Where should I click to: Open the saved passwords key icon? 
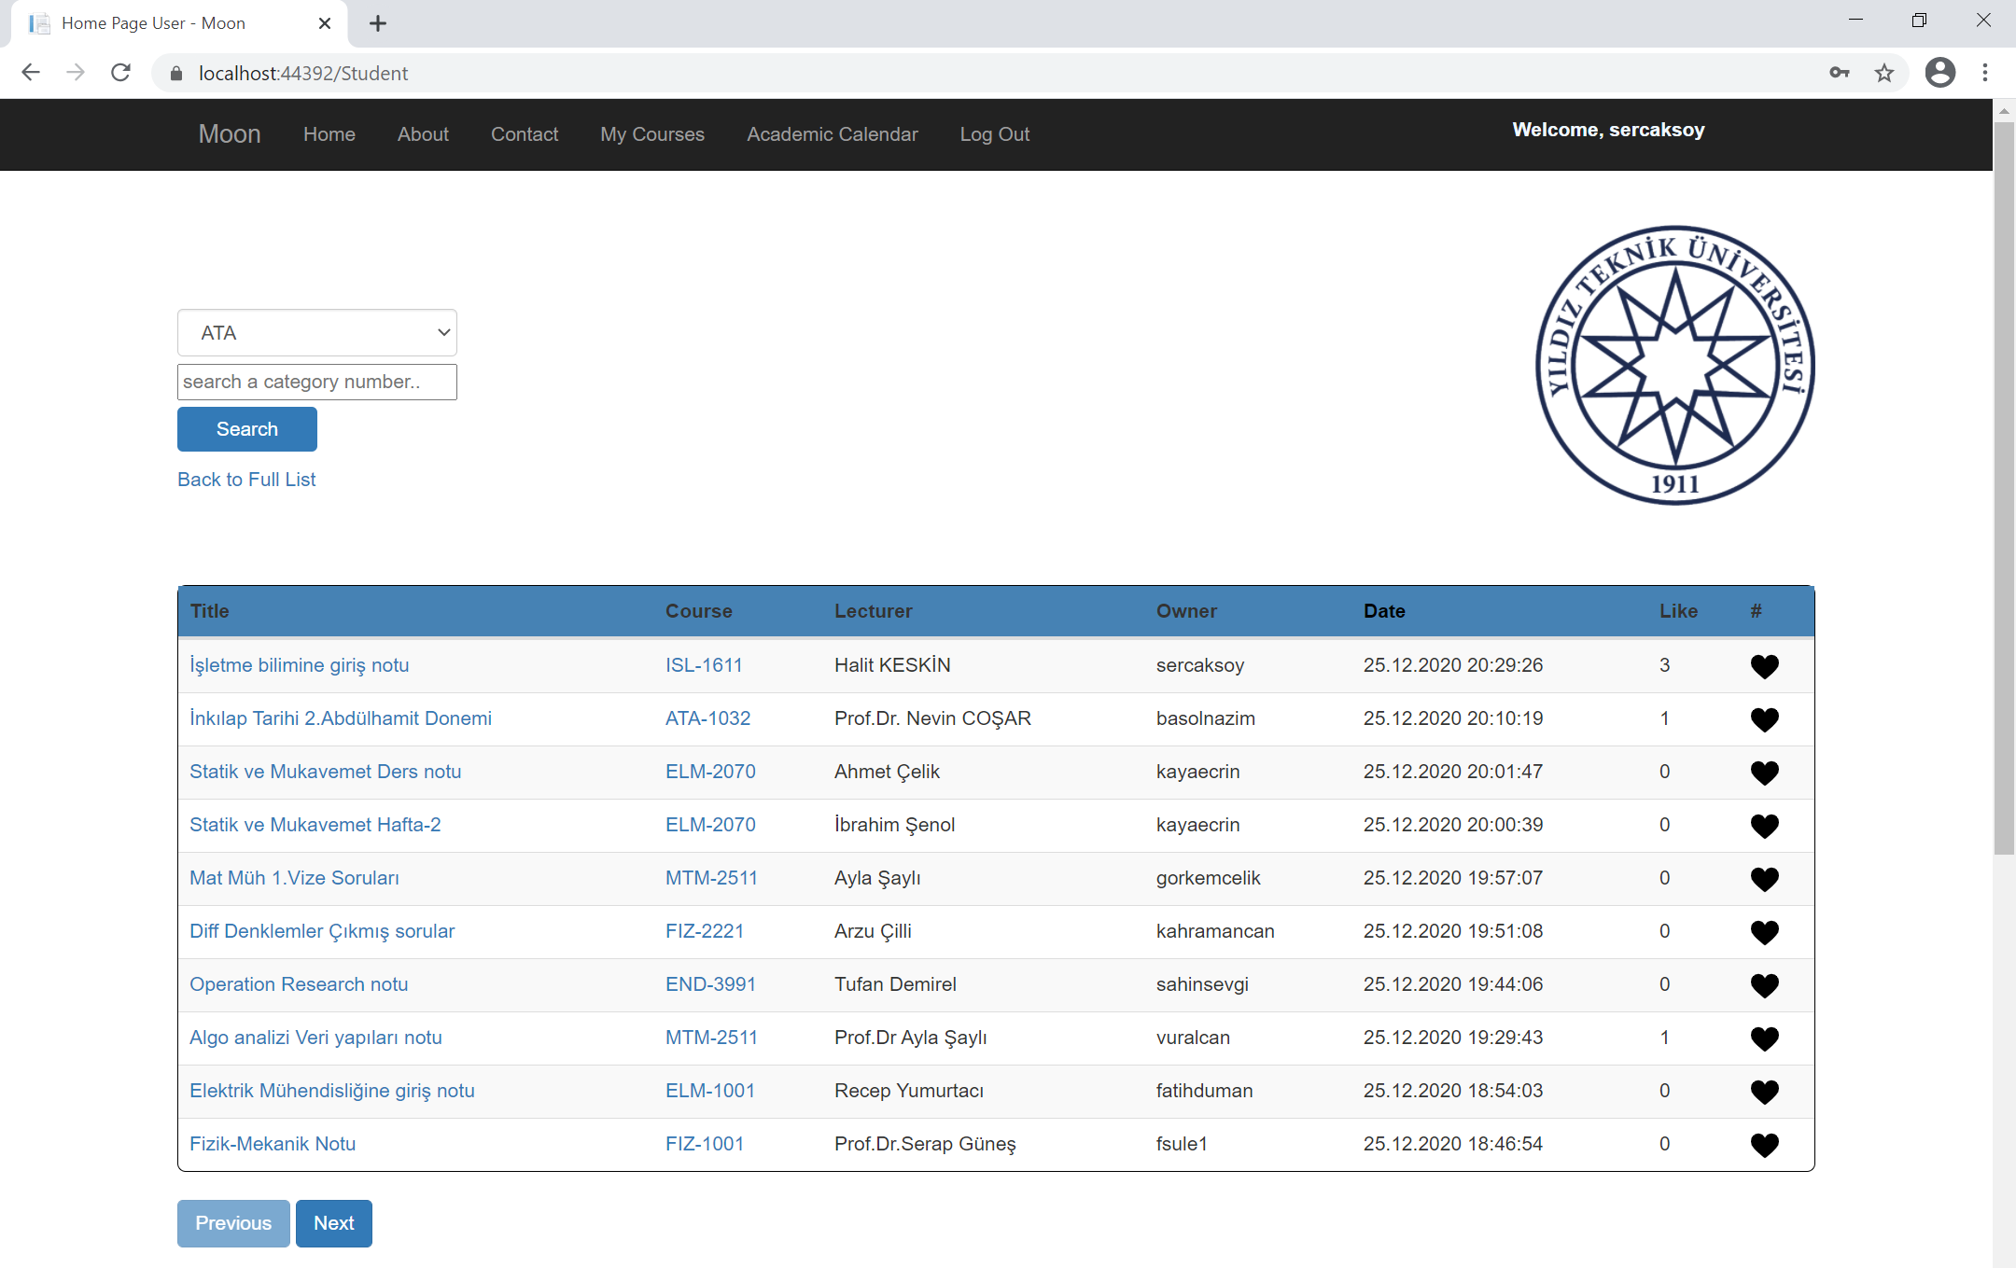pyautogui.click(x=1840, y=73)
